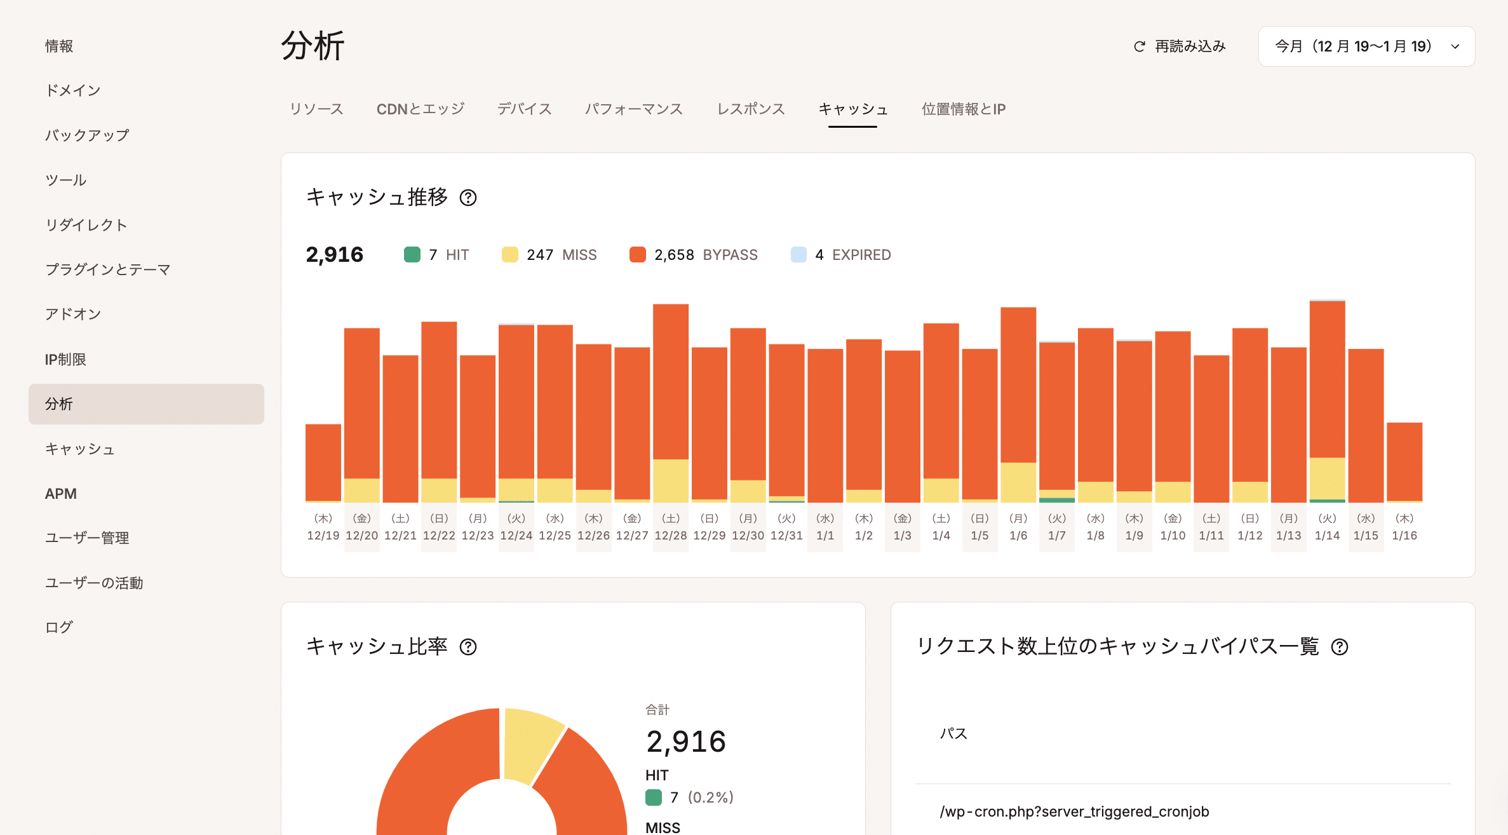1508x835 pixels.
Task: Click the chevron in date range selector
Action: (x=1455, y=46)
